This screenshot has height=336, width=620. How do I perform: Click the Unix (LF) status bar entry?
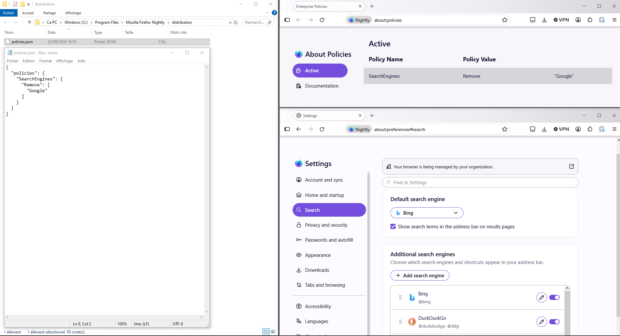click(x=141, y=324)
